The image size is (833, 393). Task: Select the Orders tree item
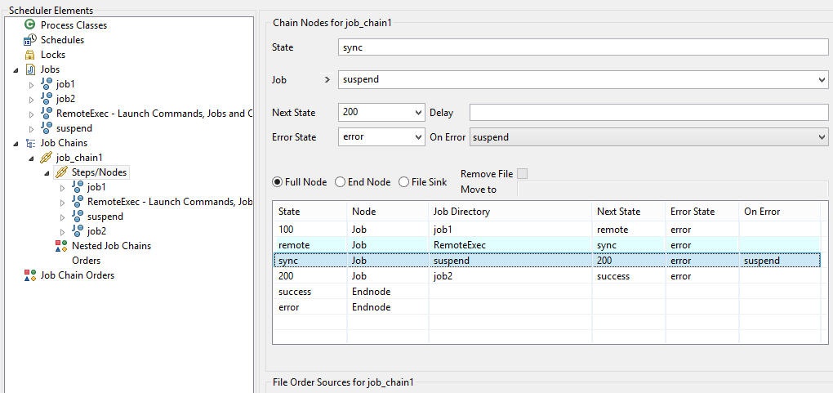pyautogui.click(x=86, y=261)
